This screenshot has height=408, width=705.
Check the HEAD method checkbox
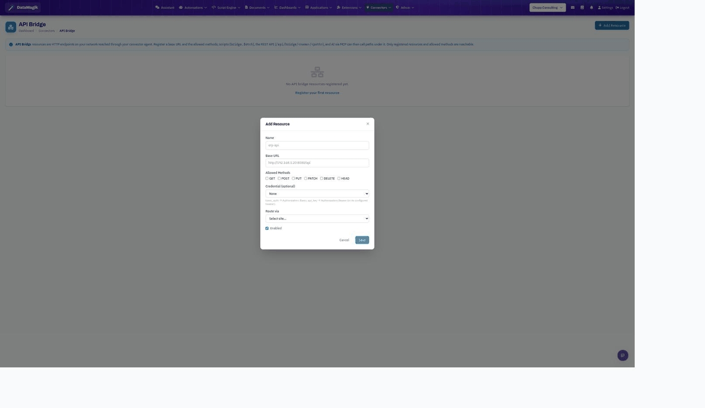coord(339,178)
